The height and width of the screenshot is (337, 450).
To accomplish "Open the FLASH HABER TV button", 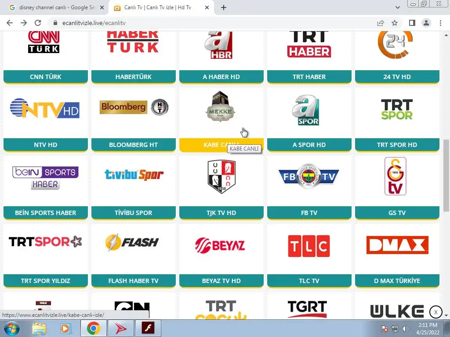I will pyautogui.click(x=134, y=280).
